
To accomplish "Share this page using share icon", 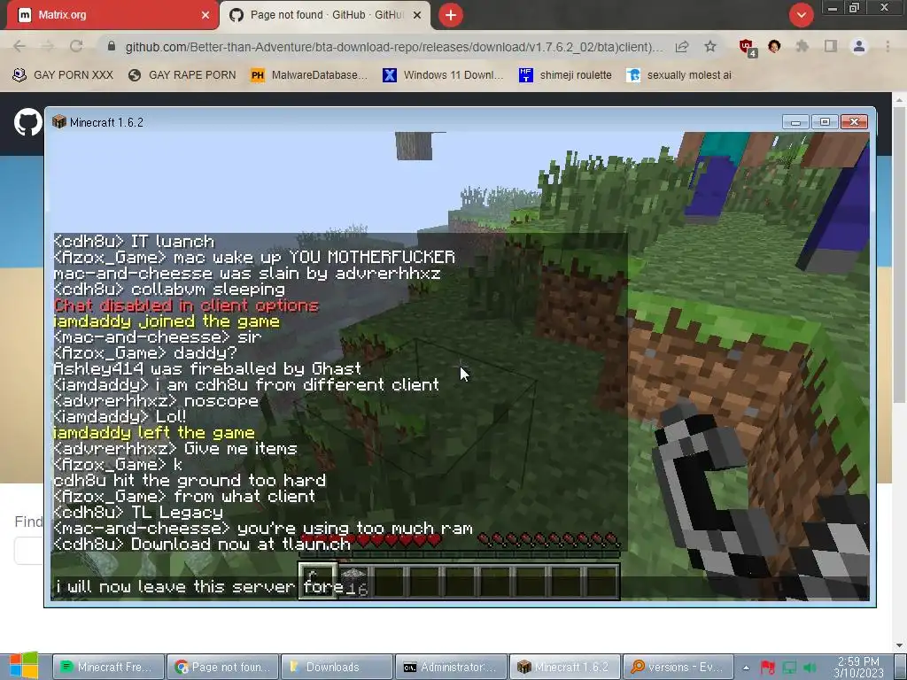I will [x=682, y=47].
